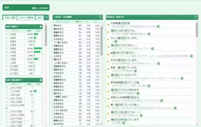
Task: Open source arrow for 車が走っておりません example
Action: pyautogui.click(x=152, y=48)
